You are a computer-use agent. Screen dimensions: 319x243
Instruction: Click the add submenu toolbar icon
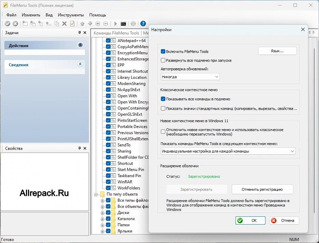click(33, 24)
